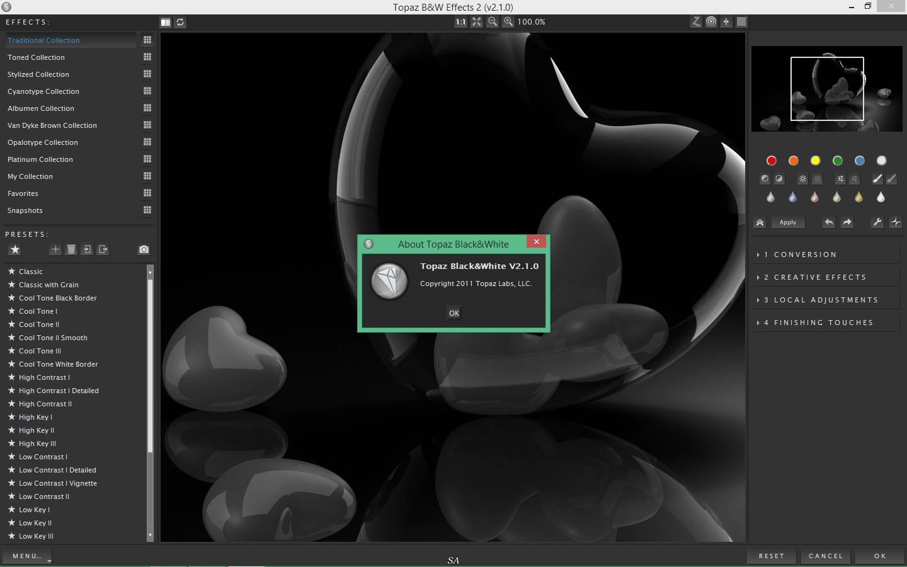Click the export preset icon
Image resolution: width=907 pixels, height=567 pixels.
(x=103, y=249)
